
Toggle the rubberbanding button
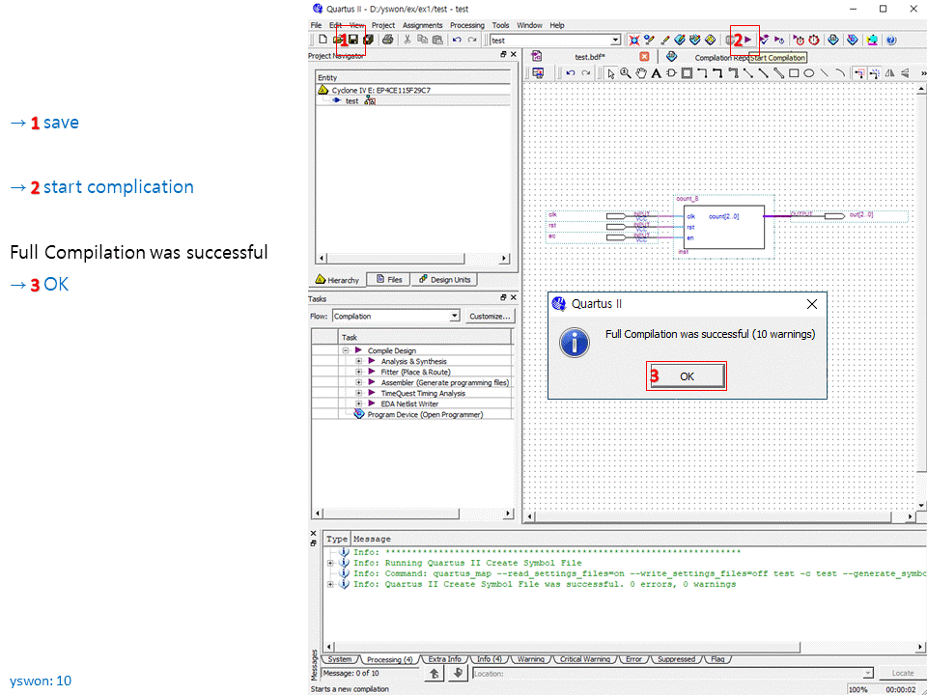[x=859, y=73]
